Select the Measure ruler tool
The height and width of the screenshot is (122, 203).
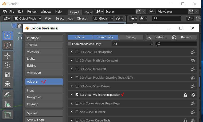point(8,104)
